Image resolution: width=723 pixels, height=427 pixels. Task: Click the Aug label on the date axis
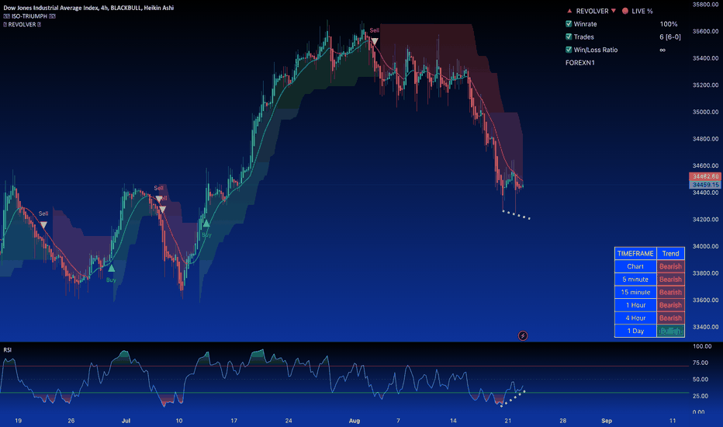(354, 421)
